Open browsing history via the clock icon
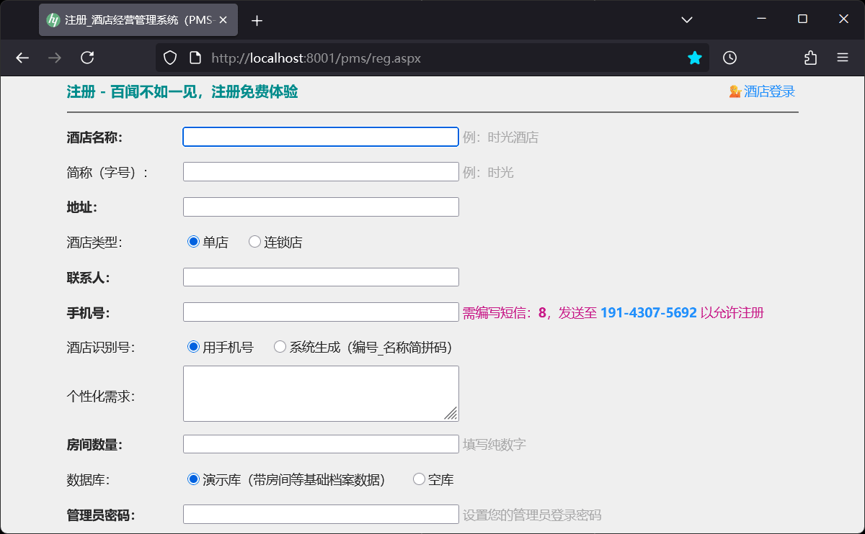865x534 pixels. pyautogui.click(x=730, y=58)
